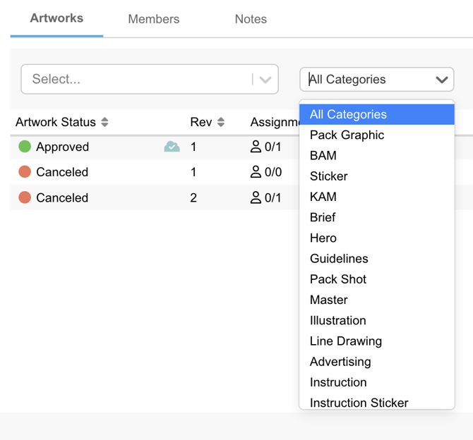This screenshot has width=473, height=440.
Task: Click the cloud checkmark icon in Approved row
Action: (x=172, y=147)
